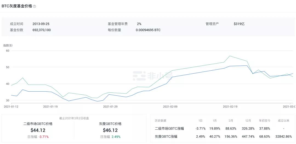Image resolution: width=296 pixels, height=144 pixels.
Task: Click the y-axis label 30
Action: coord(8,100)
